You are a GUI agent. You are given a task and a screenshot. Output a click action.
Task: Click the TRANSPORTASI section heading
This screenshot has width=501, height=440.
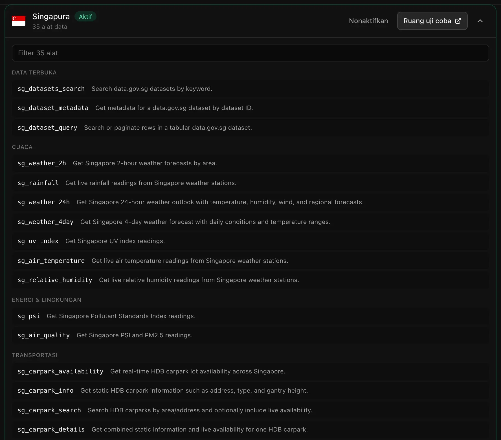pos(35,355)
